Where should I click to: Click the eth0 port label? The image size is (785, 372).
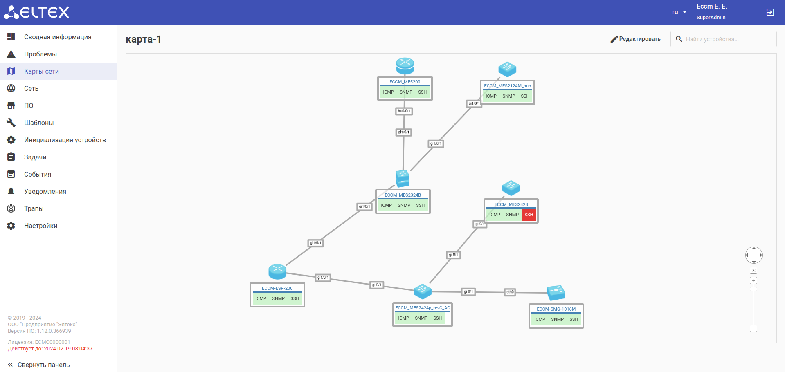coord(510,292)
